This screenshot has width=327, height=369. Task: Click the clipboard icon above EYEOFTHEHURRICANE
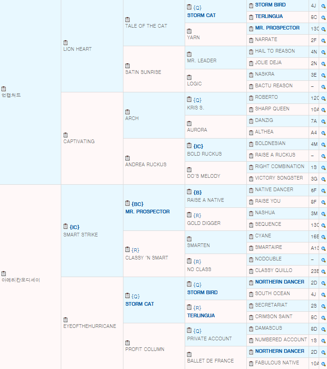65,320
